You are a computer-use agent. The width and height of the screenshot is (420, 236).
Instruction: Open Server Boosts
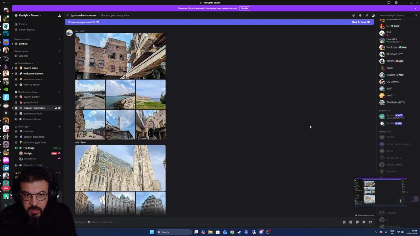coord(37,29)
